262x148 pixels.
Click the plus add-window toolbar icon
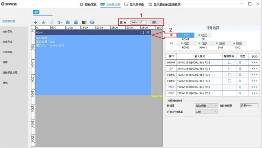click(x=35, y=22)
